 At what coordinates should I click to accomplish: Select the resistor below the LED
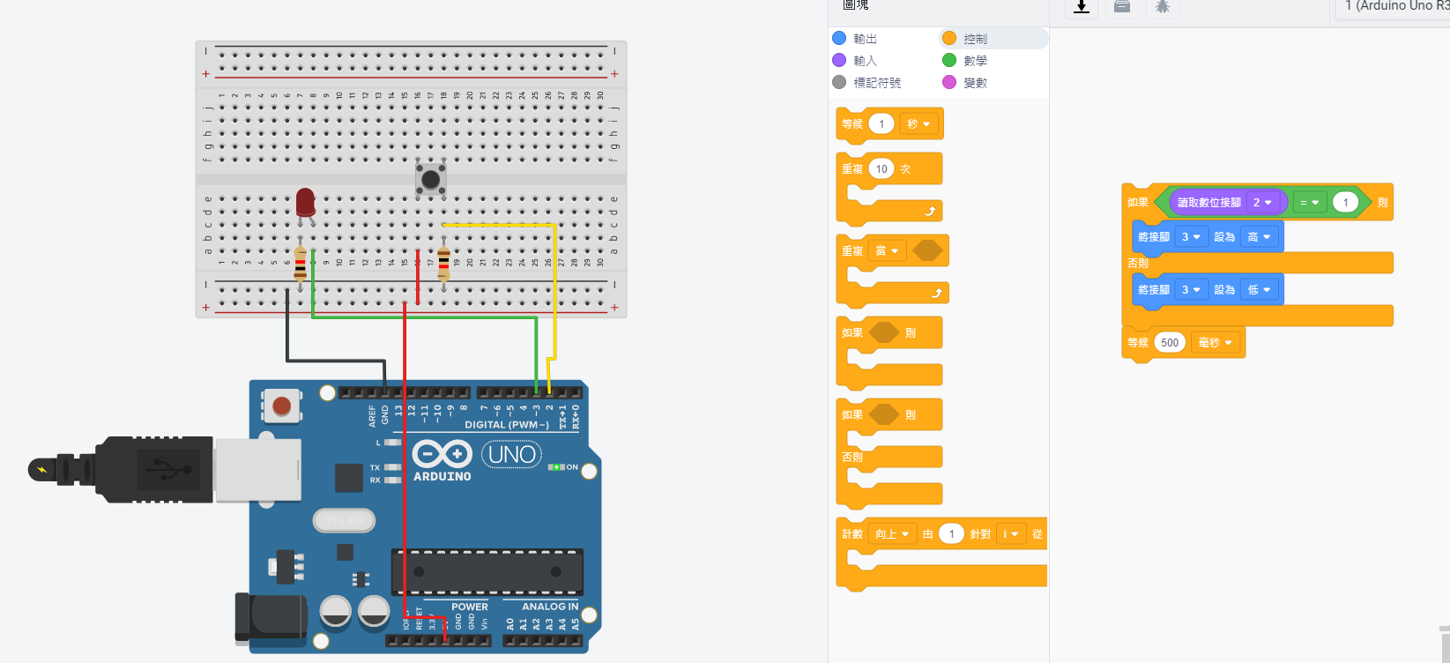coord(301,263)
